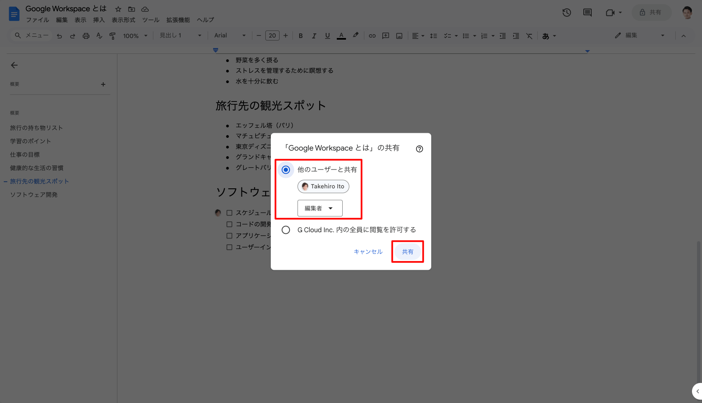Check the アプリケーシ checkbox

tap(229, 236)
